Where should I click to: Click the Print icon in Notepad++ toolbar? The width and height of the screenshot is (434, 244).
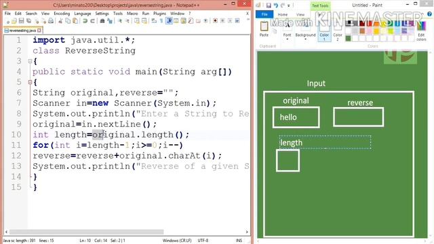[x=51, y=21]
